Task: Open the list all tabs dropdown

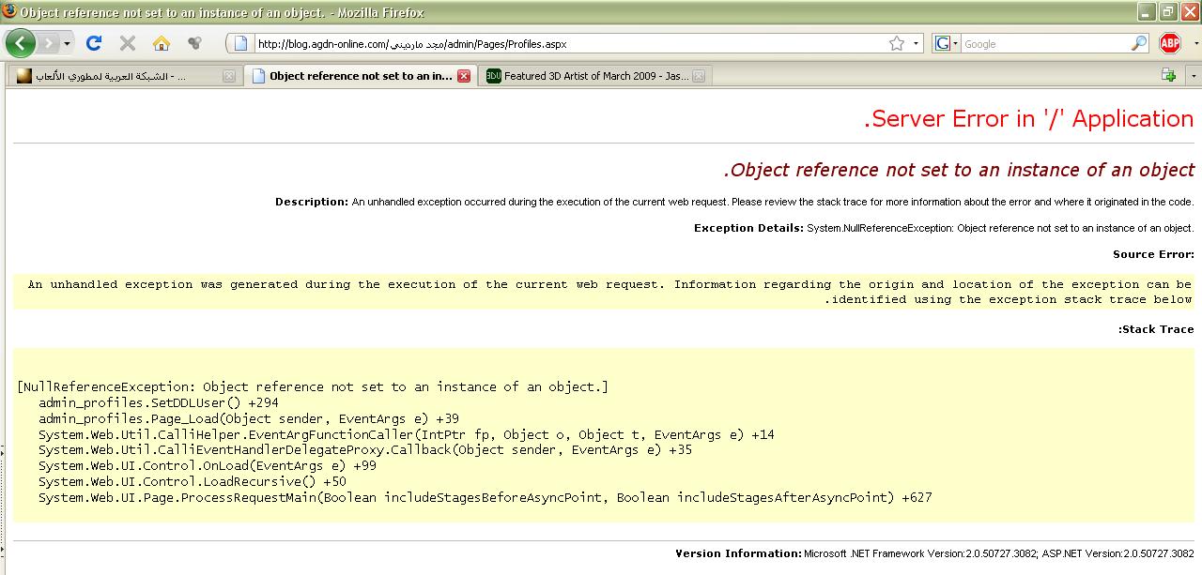Action: pos(1194,75)
